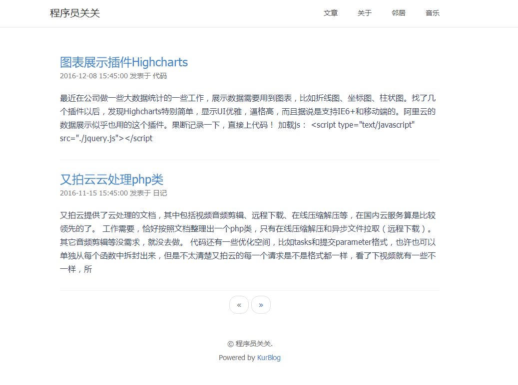Click the © 程序员关关 copyright text

250,344
